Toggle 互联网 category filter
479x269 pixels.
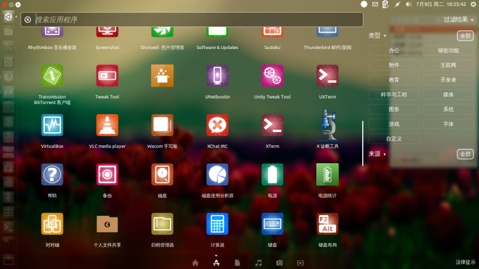(x=448, y=65)
